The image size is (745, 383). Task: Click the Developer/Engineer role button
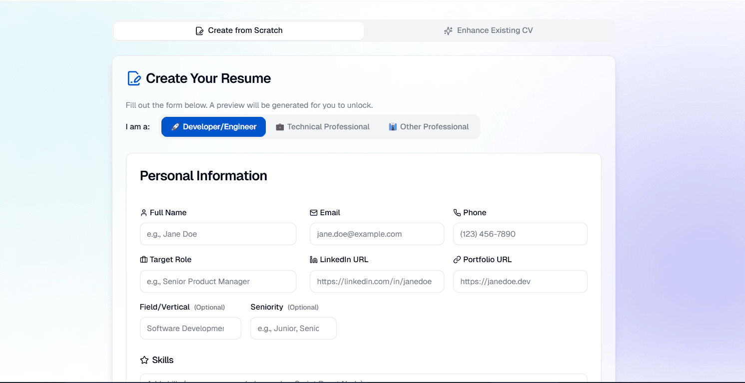tap(213, 126)
